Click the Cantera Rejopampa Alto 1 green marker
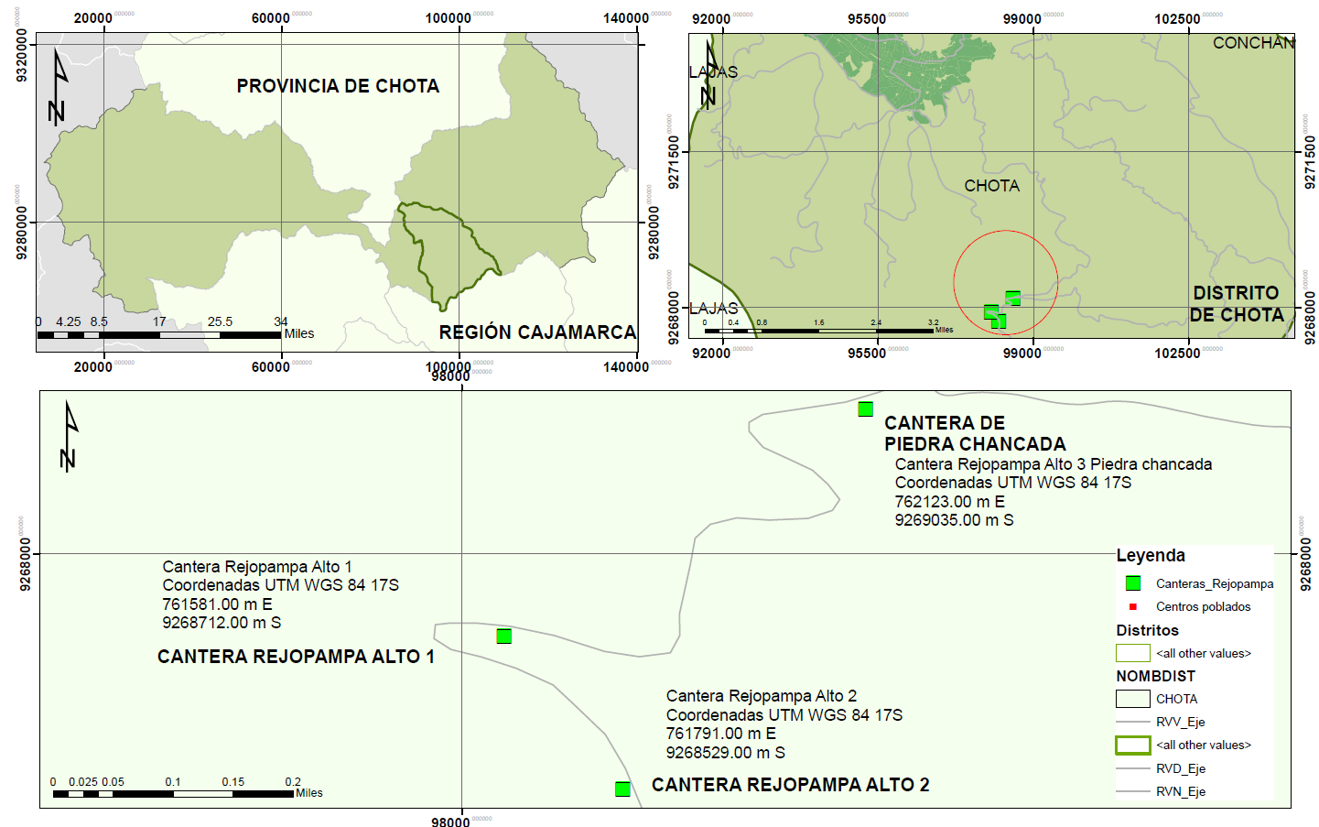This screenshot has height=827, width=1319. point(503,636)
